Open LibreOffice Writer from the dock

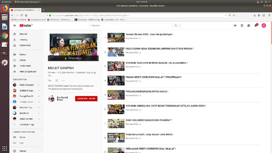click(5, 26)
